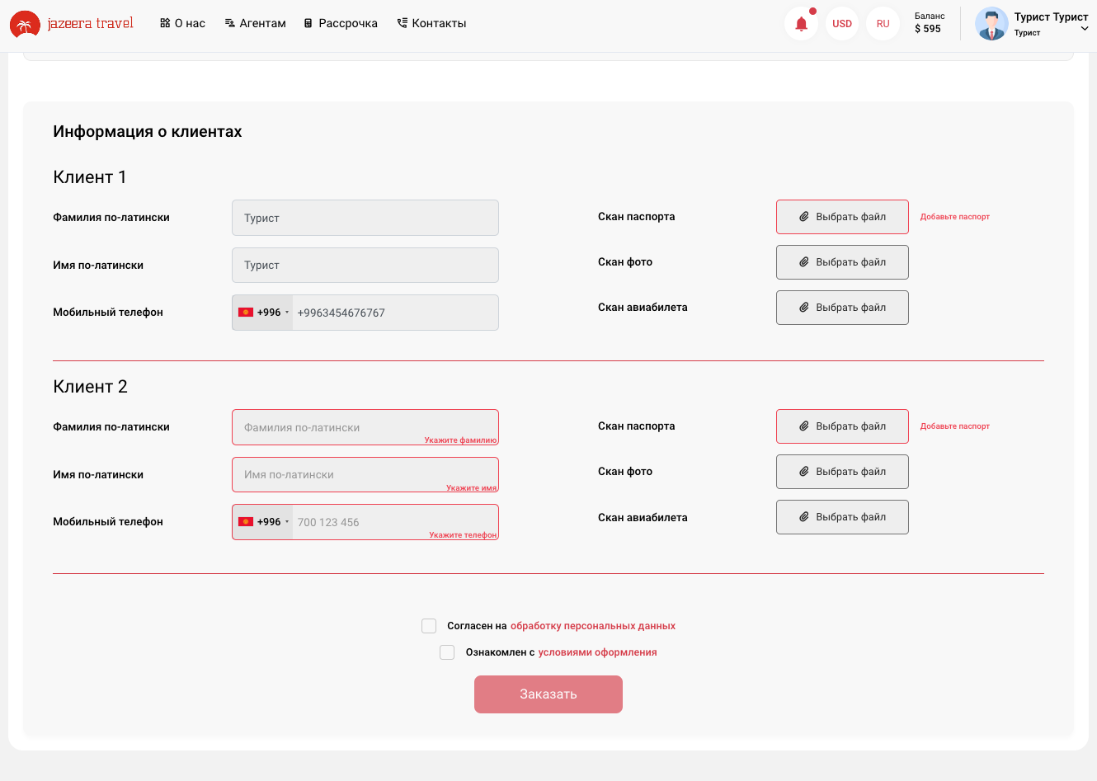Open the USD currency selector
Screen dimensions: 1097x781
pos(841,24)
